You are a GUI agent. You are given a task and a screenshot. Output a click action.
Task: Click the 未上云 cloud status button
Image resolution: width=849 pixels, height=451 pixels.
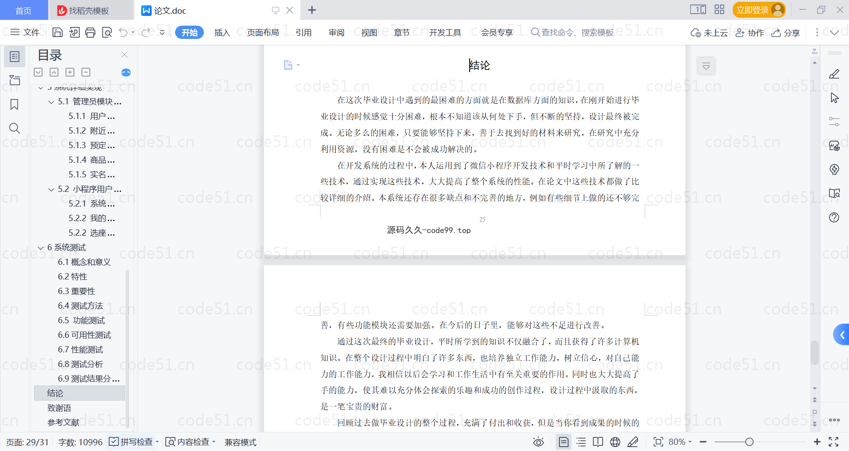709,32
